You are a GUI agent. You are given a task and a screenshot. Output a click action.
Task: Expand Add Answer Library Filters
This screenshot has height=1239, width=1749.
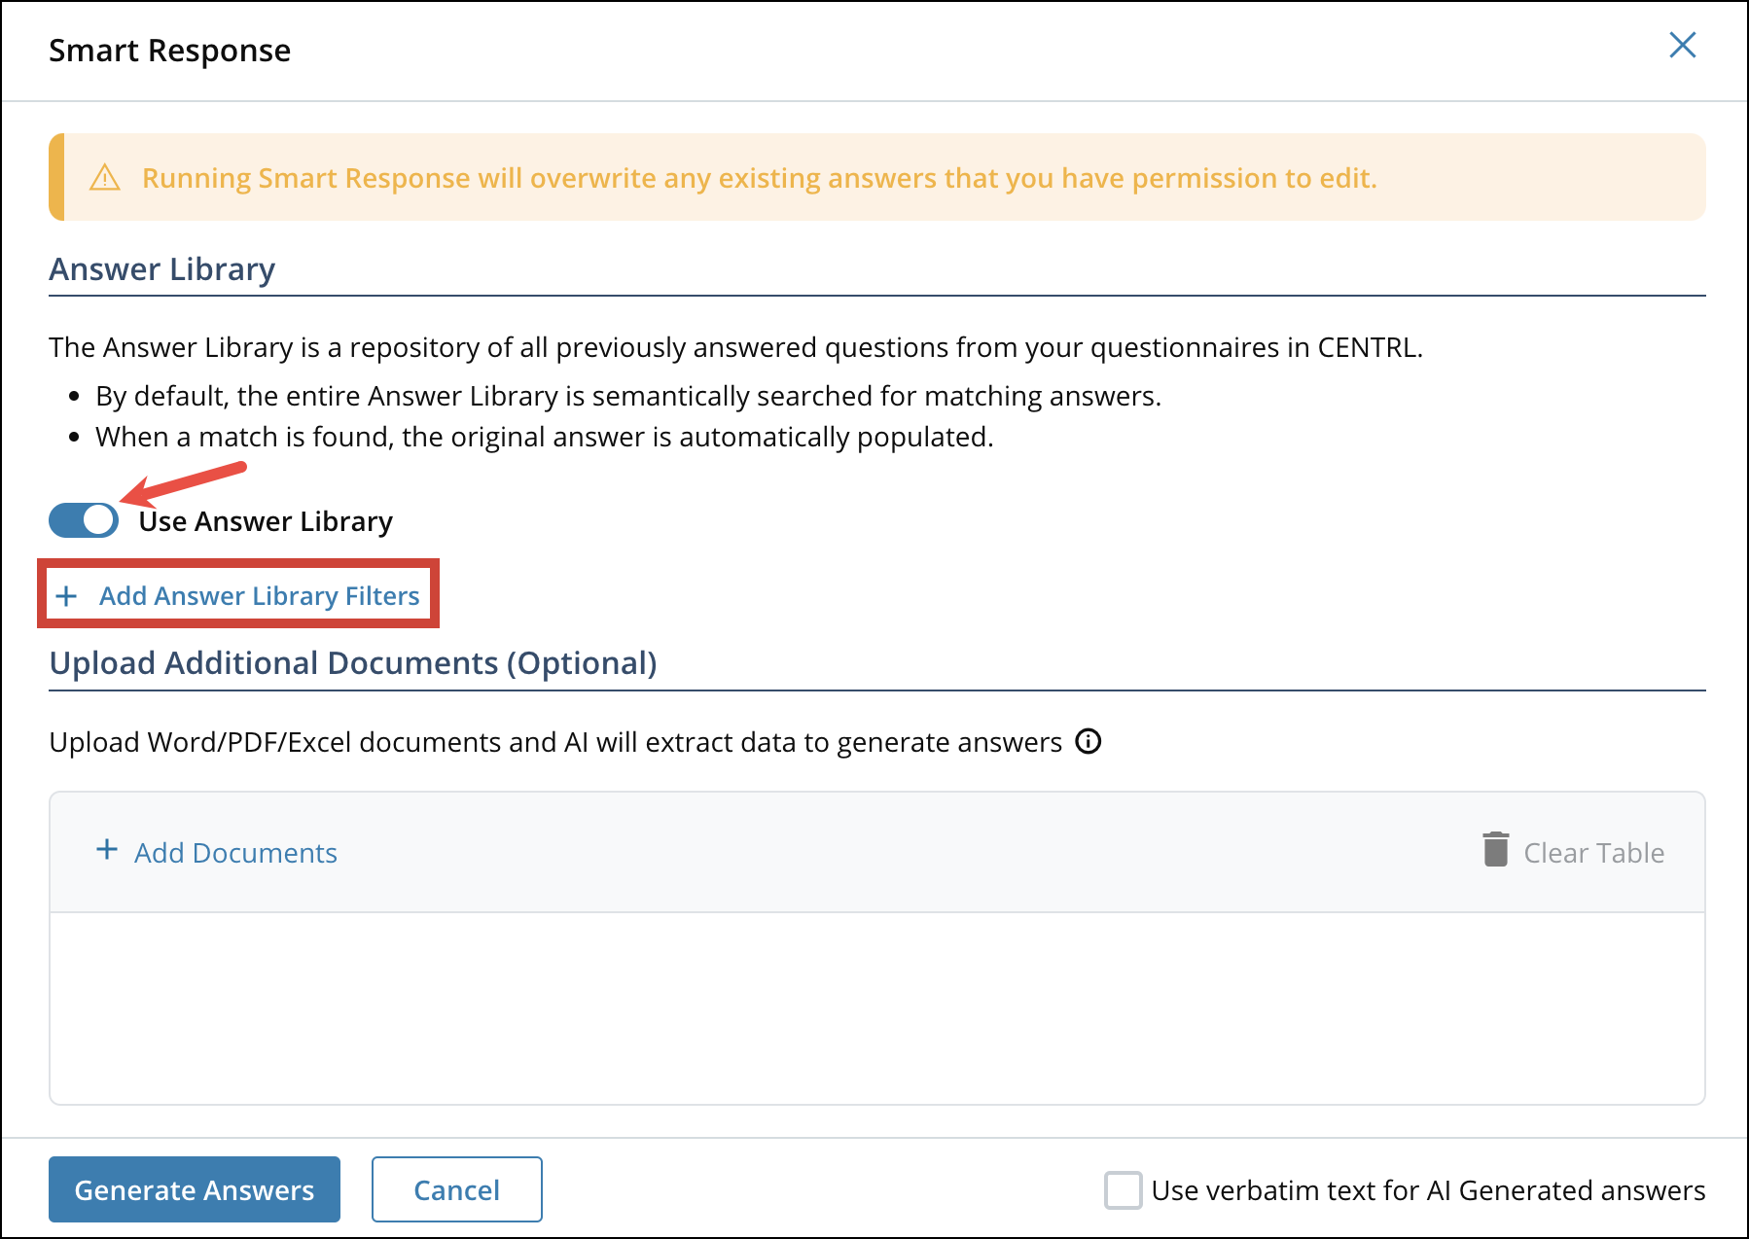pos(237,595)
